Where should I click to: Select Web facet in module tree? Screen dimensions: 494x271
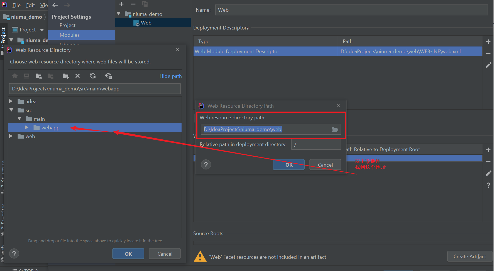(153, 23)
